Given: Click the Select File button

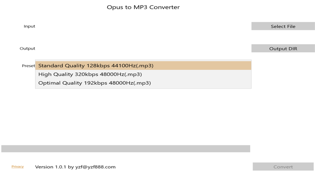Looking at the screenshot, I should pyautogui.click(x=283, y=26).
